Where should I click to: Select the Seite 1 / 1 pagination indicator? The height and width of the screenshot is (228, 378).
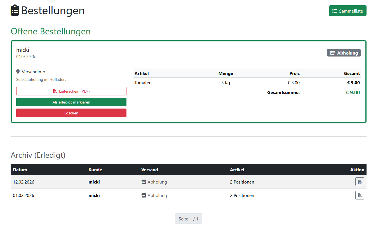(x=188, y=219)
